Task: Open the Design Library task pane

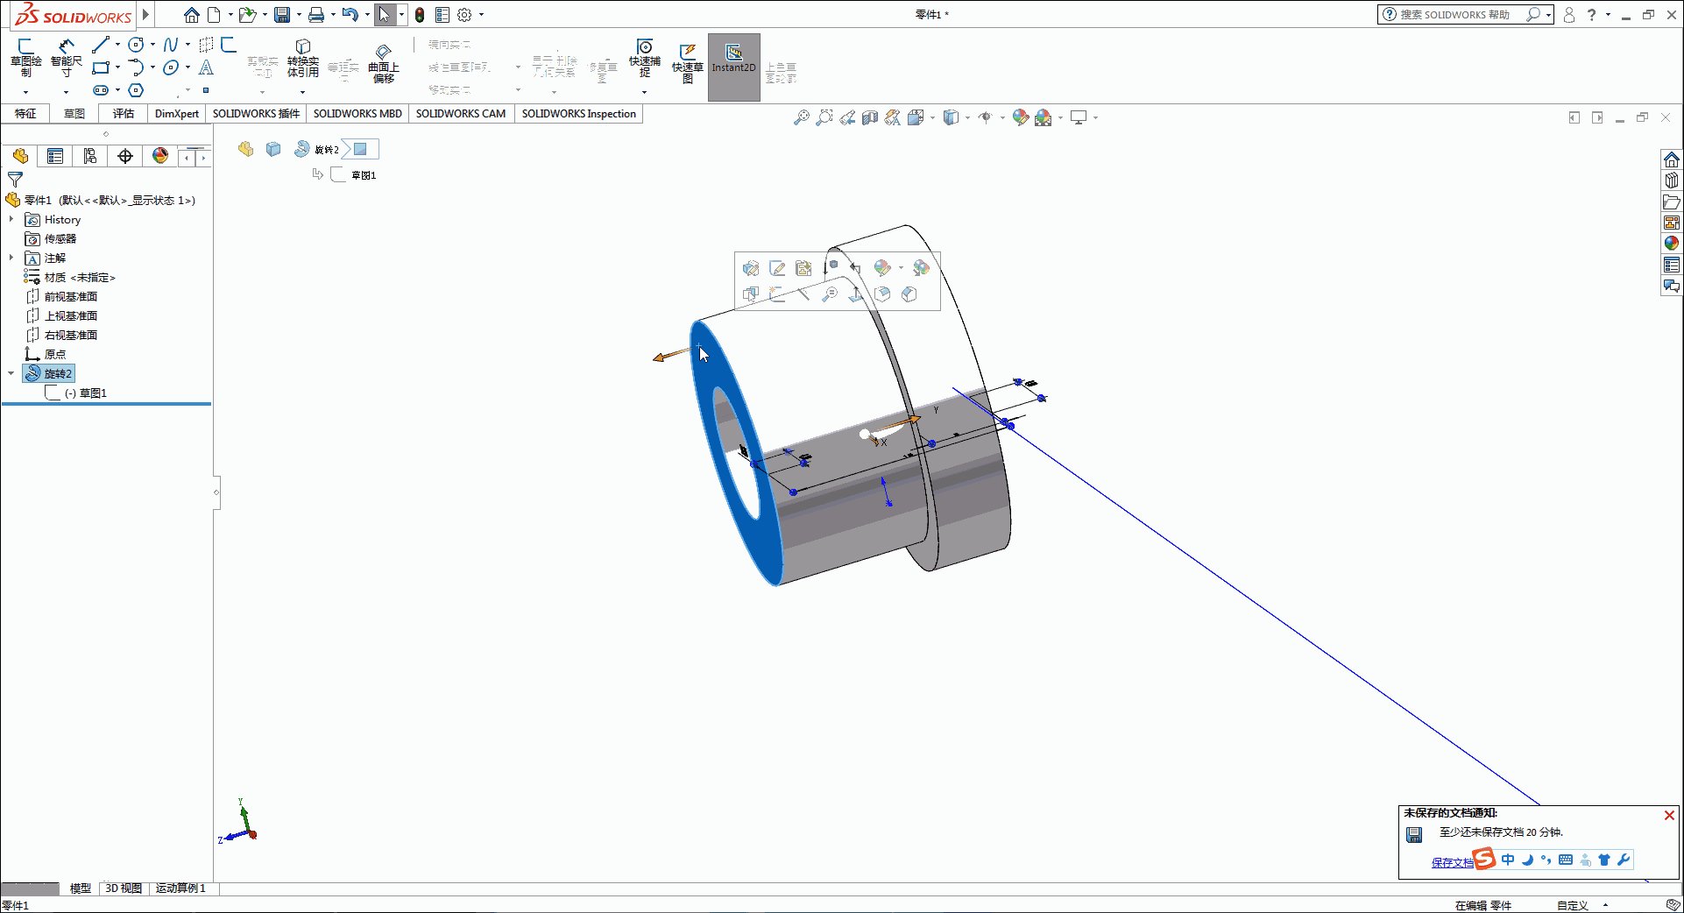Action: (x=1672, y=180)
